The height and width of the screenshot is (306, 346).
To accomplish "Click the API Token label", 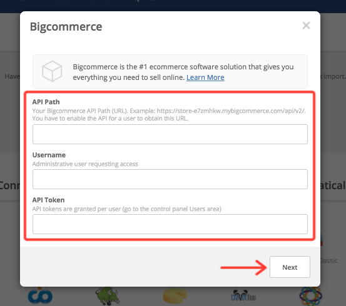I will pos(48,200).
